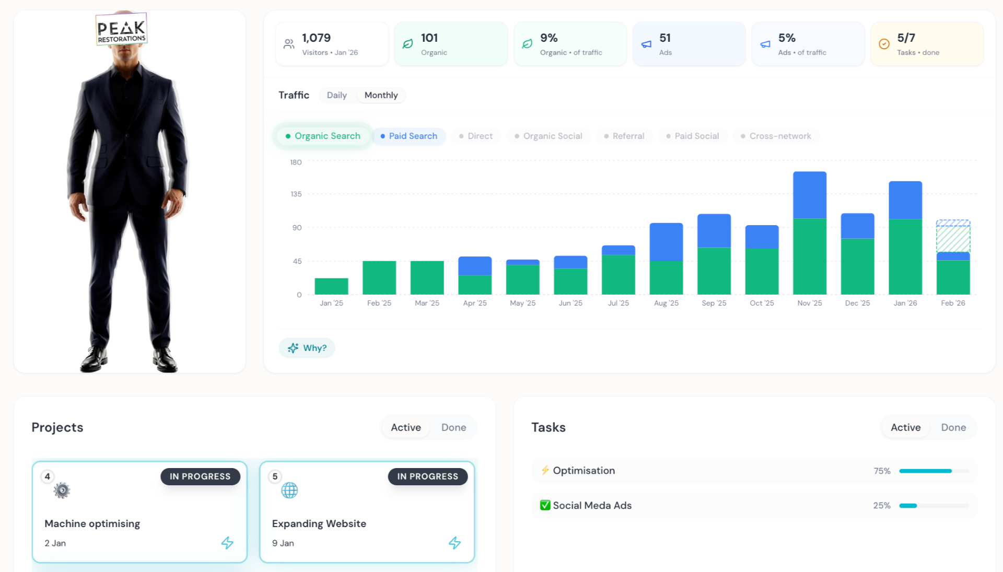Click the Jan '26 organic bar segment

905,256
